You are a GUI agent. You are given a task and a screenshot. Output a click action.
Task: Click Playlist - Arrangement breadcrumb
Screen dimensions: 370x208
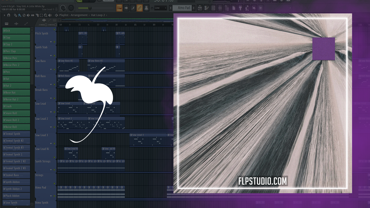coord(73,15)
